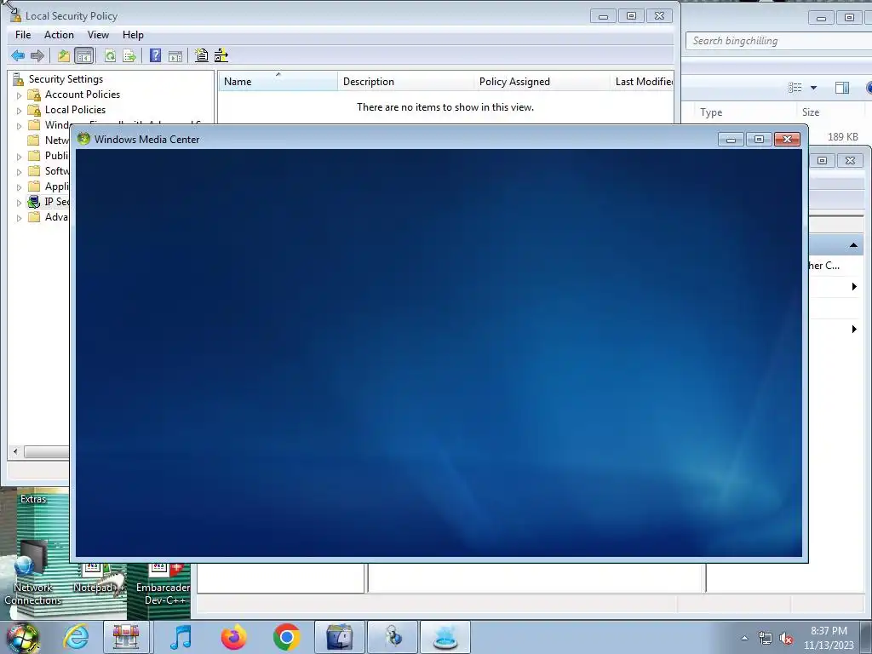Click the left scroll arrow in the tree pane
872x654 pixels.
(15, 451)
